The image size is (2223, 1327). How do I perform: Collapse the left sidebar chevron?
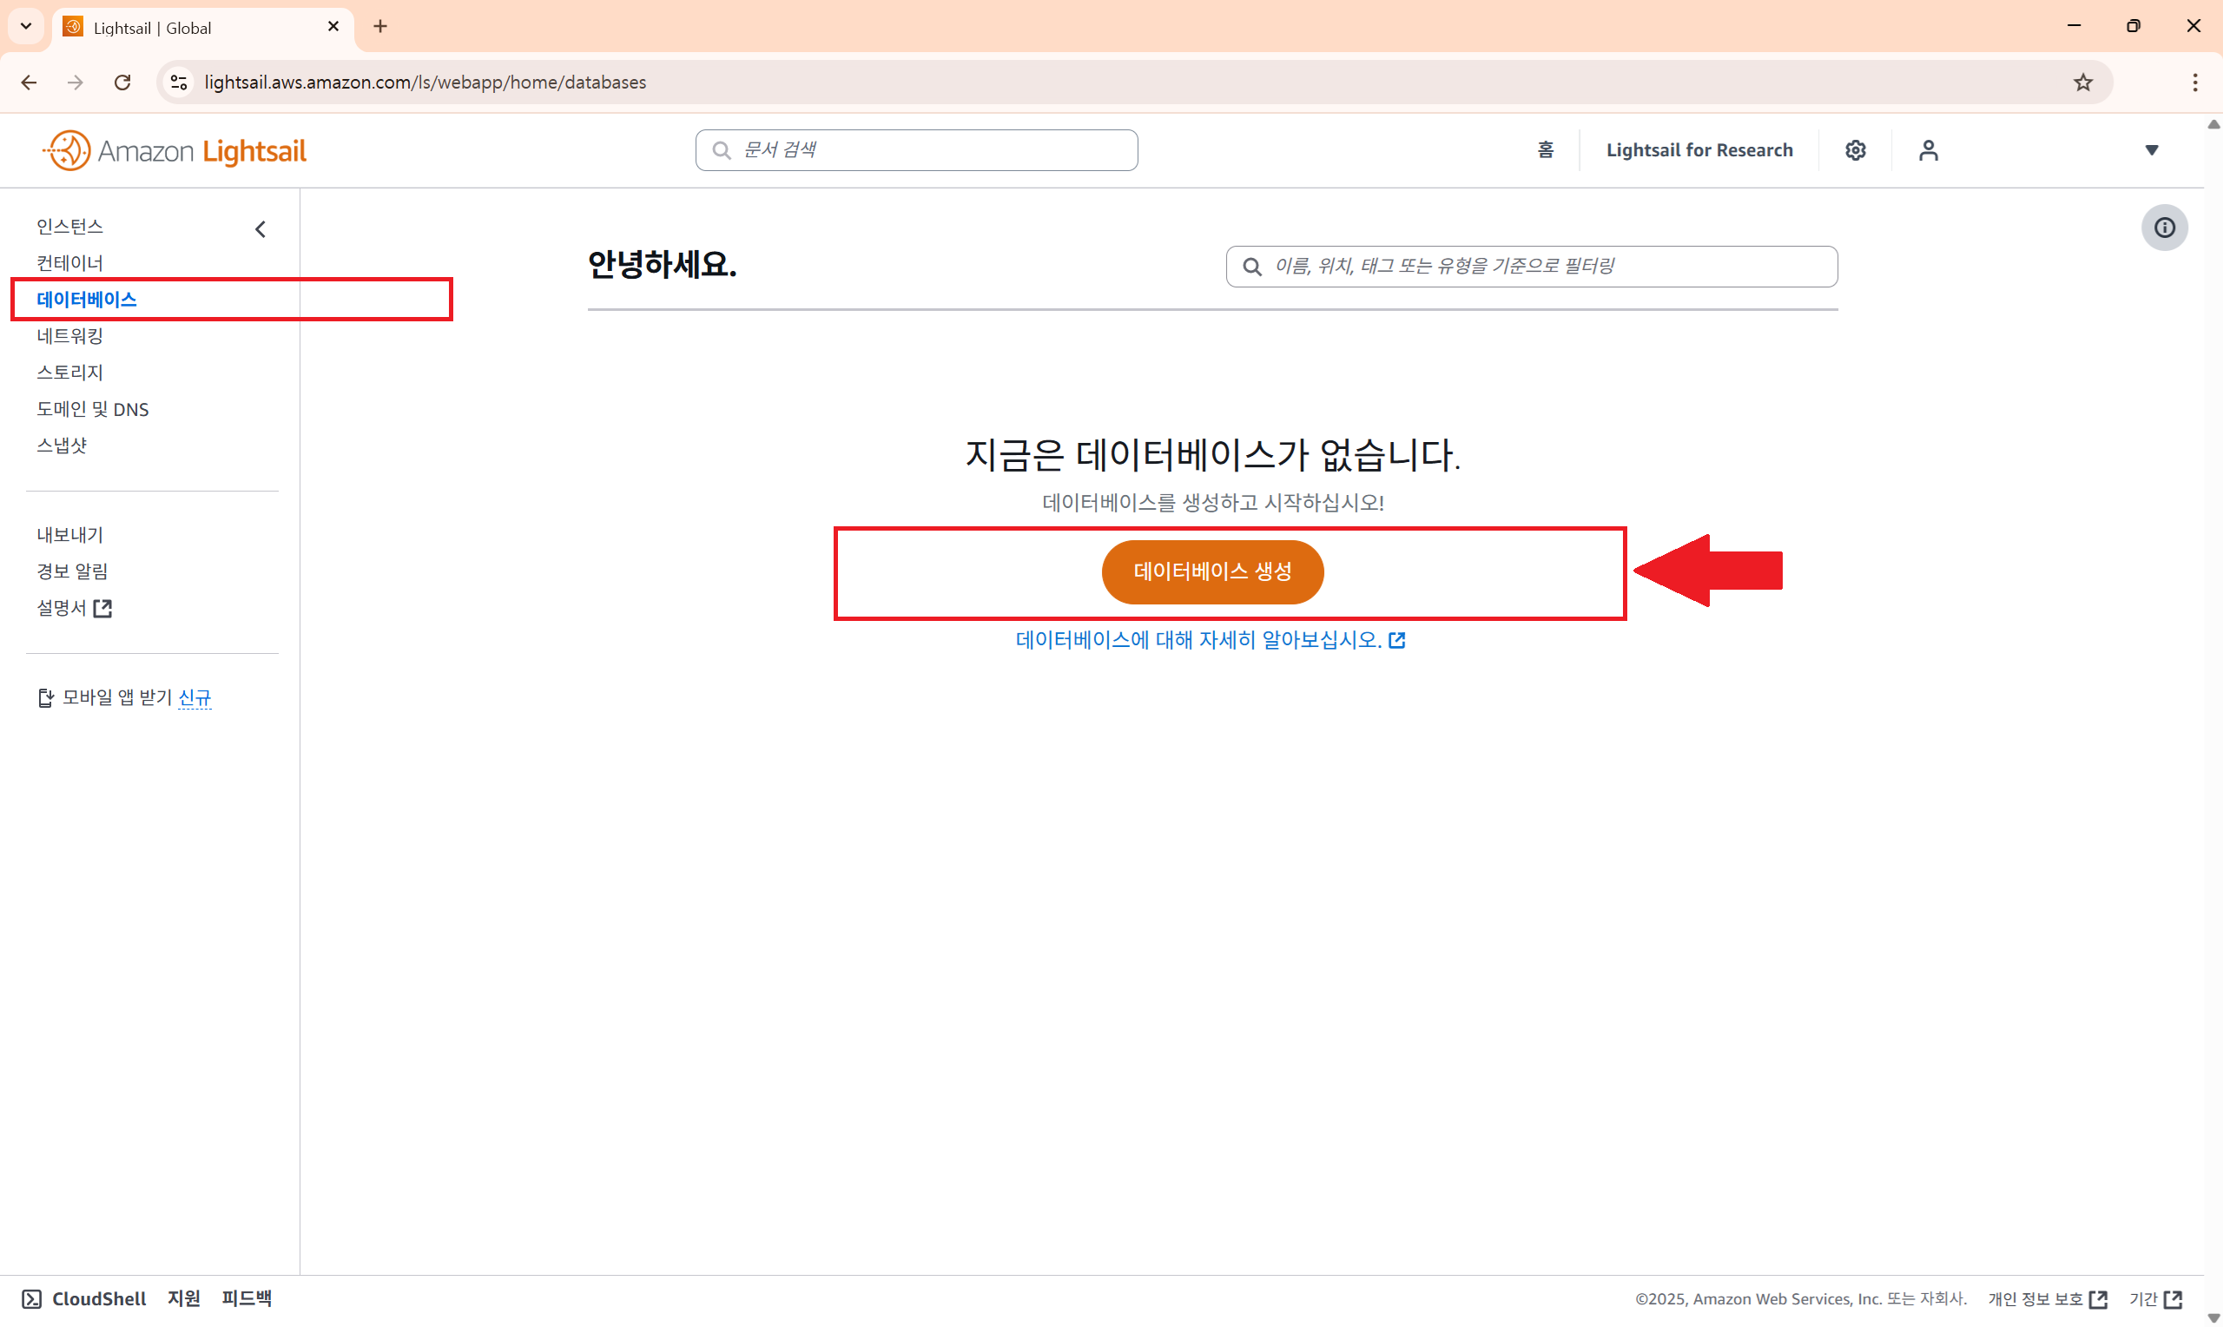point(261,229)
